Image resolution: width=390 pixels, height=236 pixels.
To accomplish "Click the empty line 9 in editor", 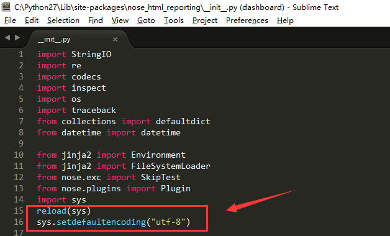I will coord(199,143).
